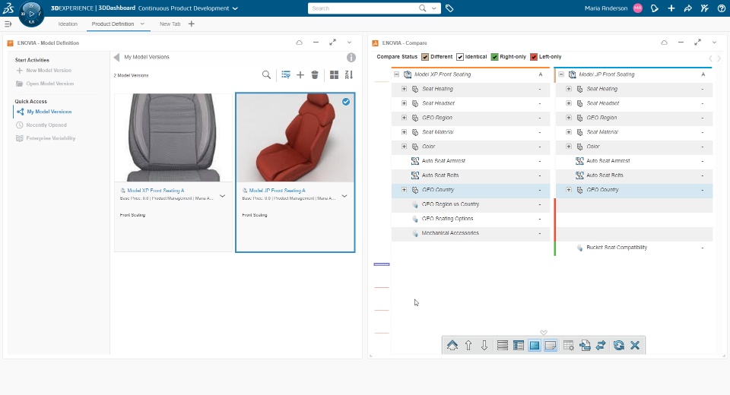Switch to tile grid view icon
Screen dimensions: 730x395
[x=334, y=75]
